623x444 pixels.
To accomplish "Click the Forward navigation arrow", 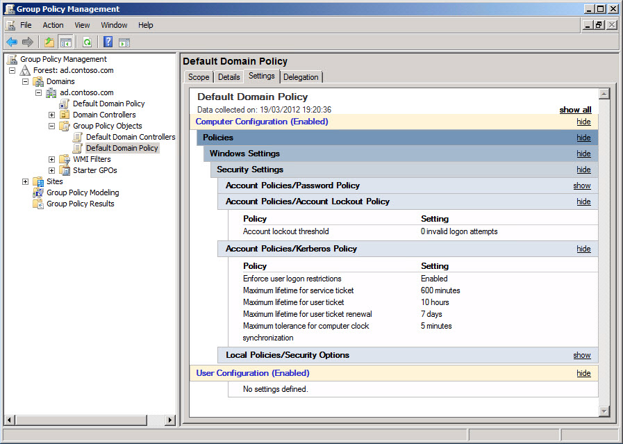I will click(x=26, y=42).
